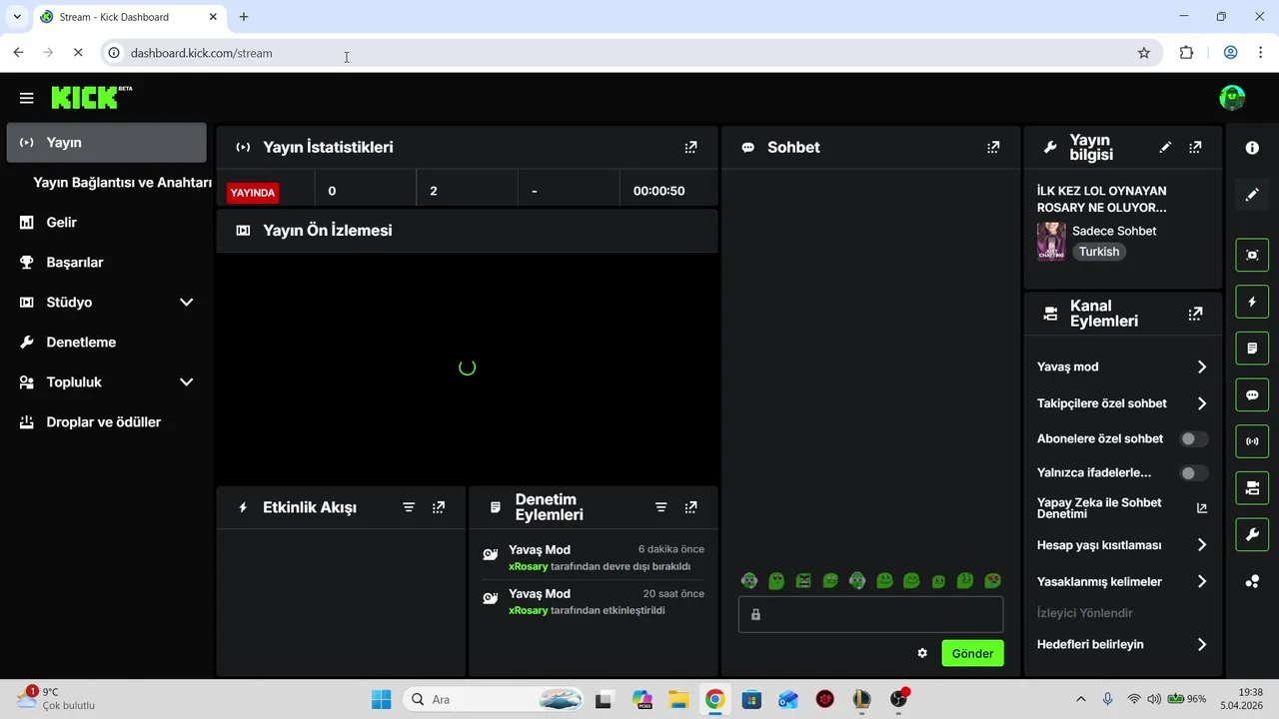
Task: Pop out the Yayın bilgisi panel
Action: 1195,147
